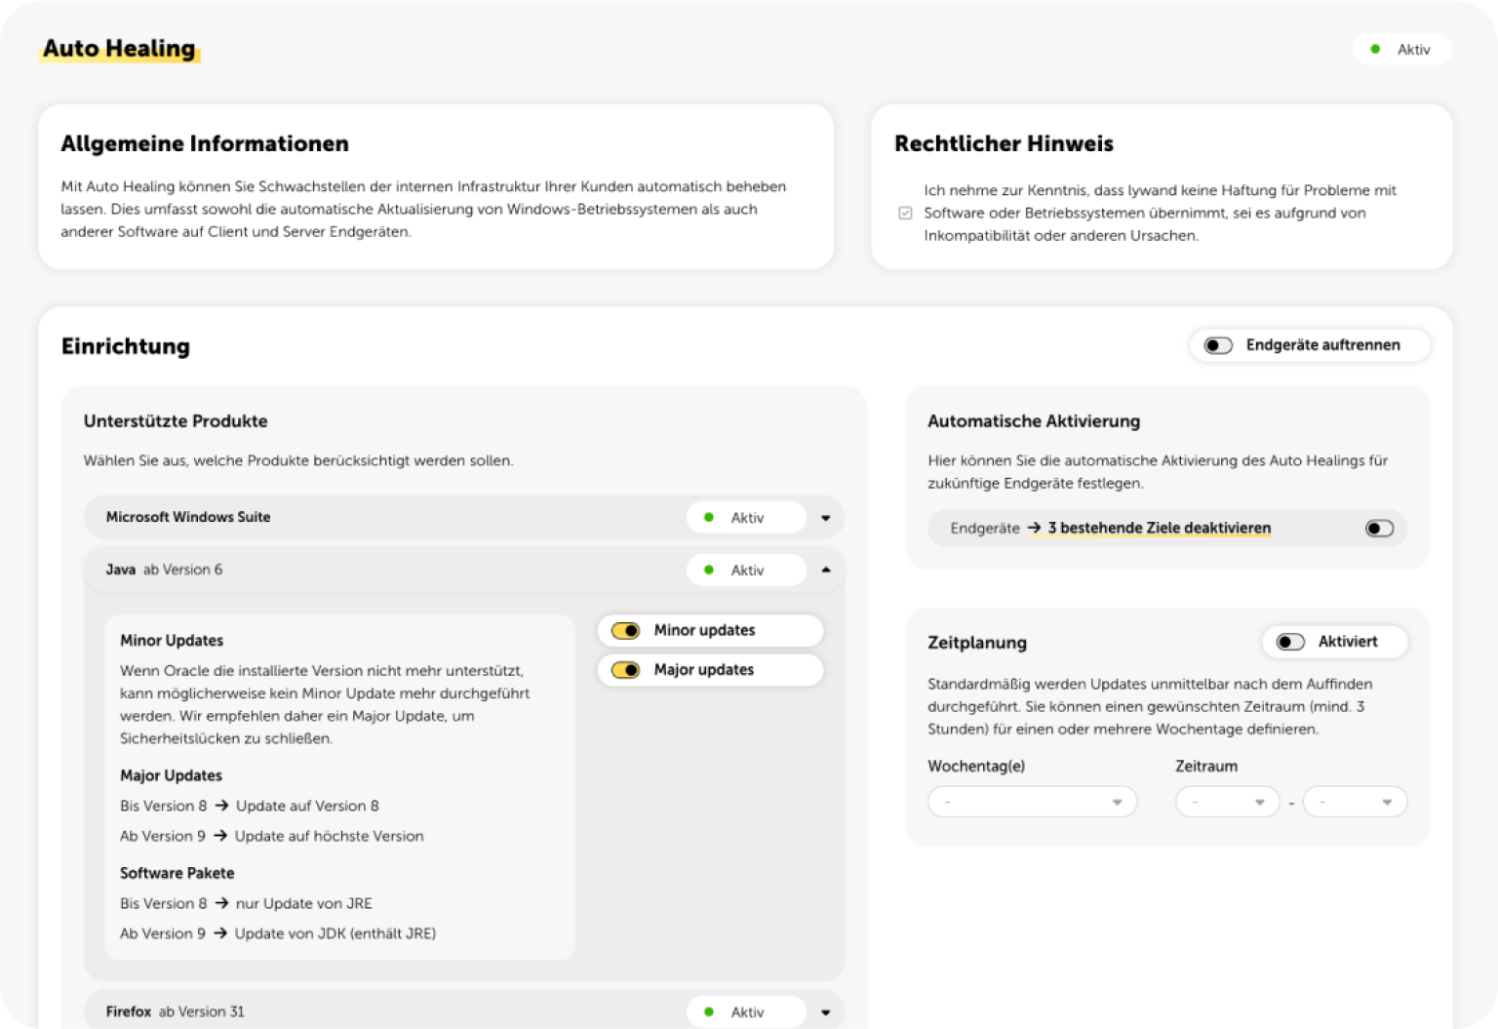
Task: Open the Zeitraum end time dropdown
Action: (1355, 802)
